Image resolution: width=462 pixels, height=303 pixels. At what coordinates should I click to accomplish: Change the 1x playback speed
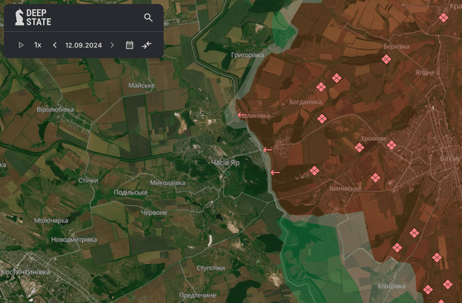click(x=38, y=45)
